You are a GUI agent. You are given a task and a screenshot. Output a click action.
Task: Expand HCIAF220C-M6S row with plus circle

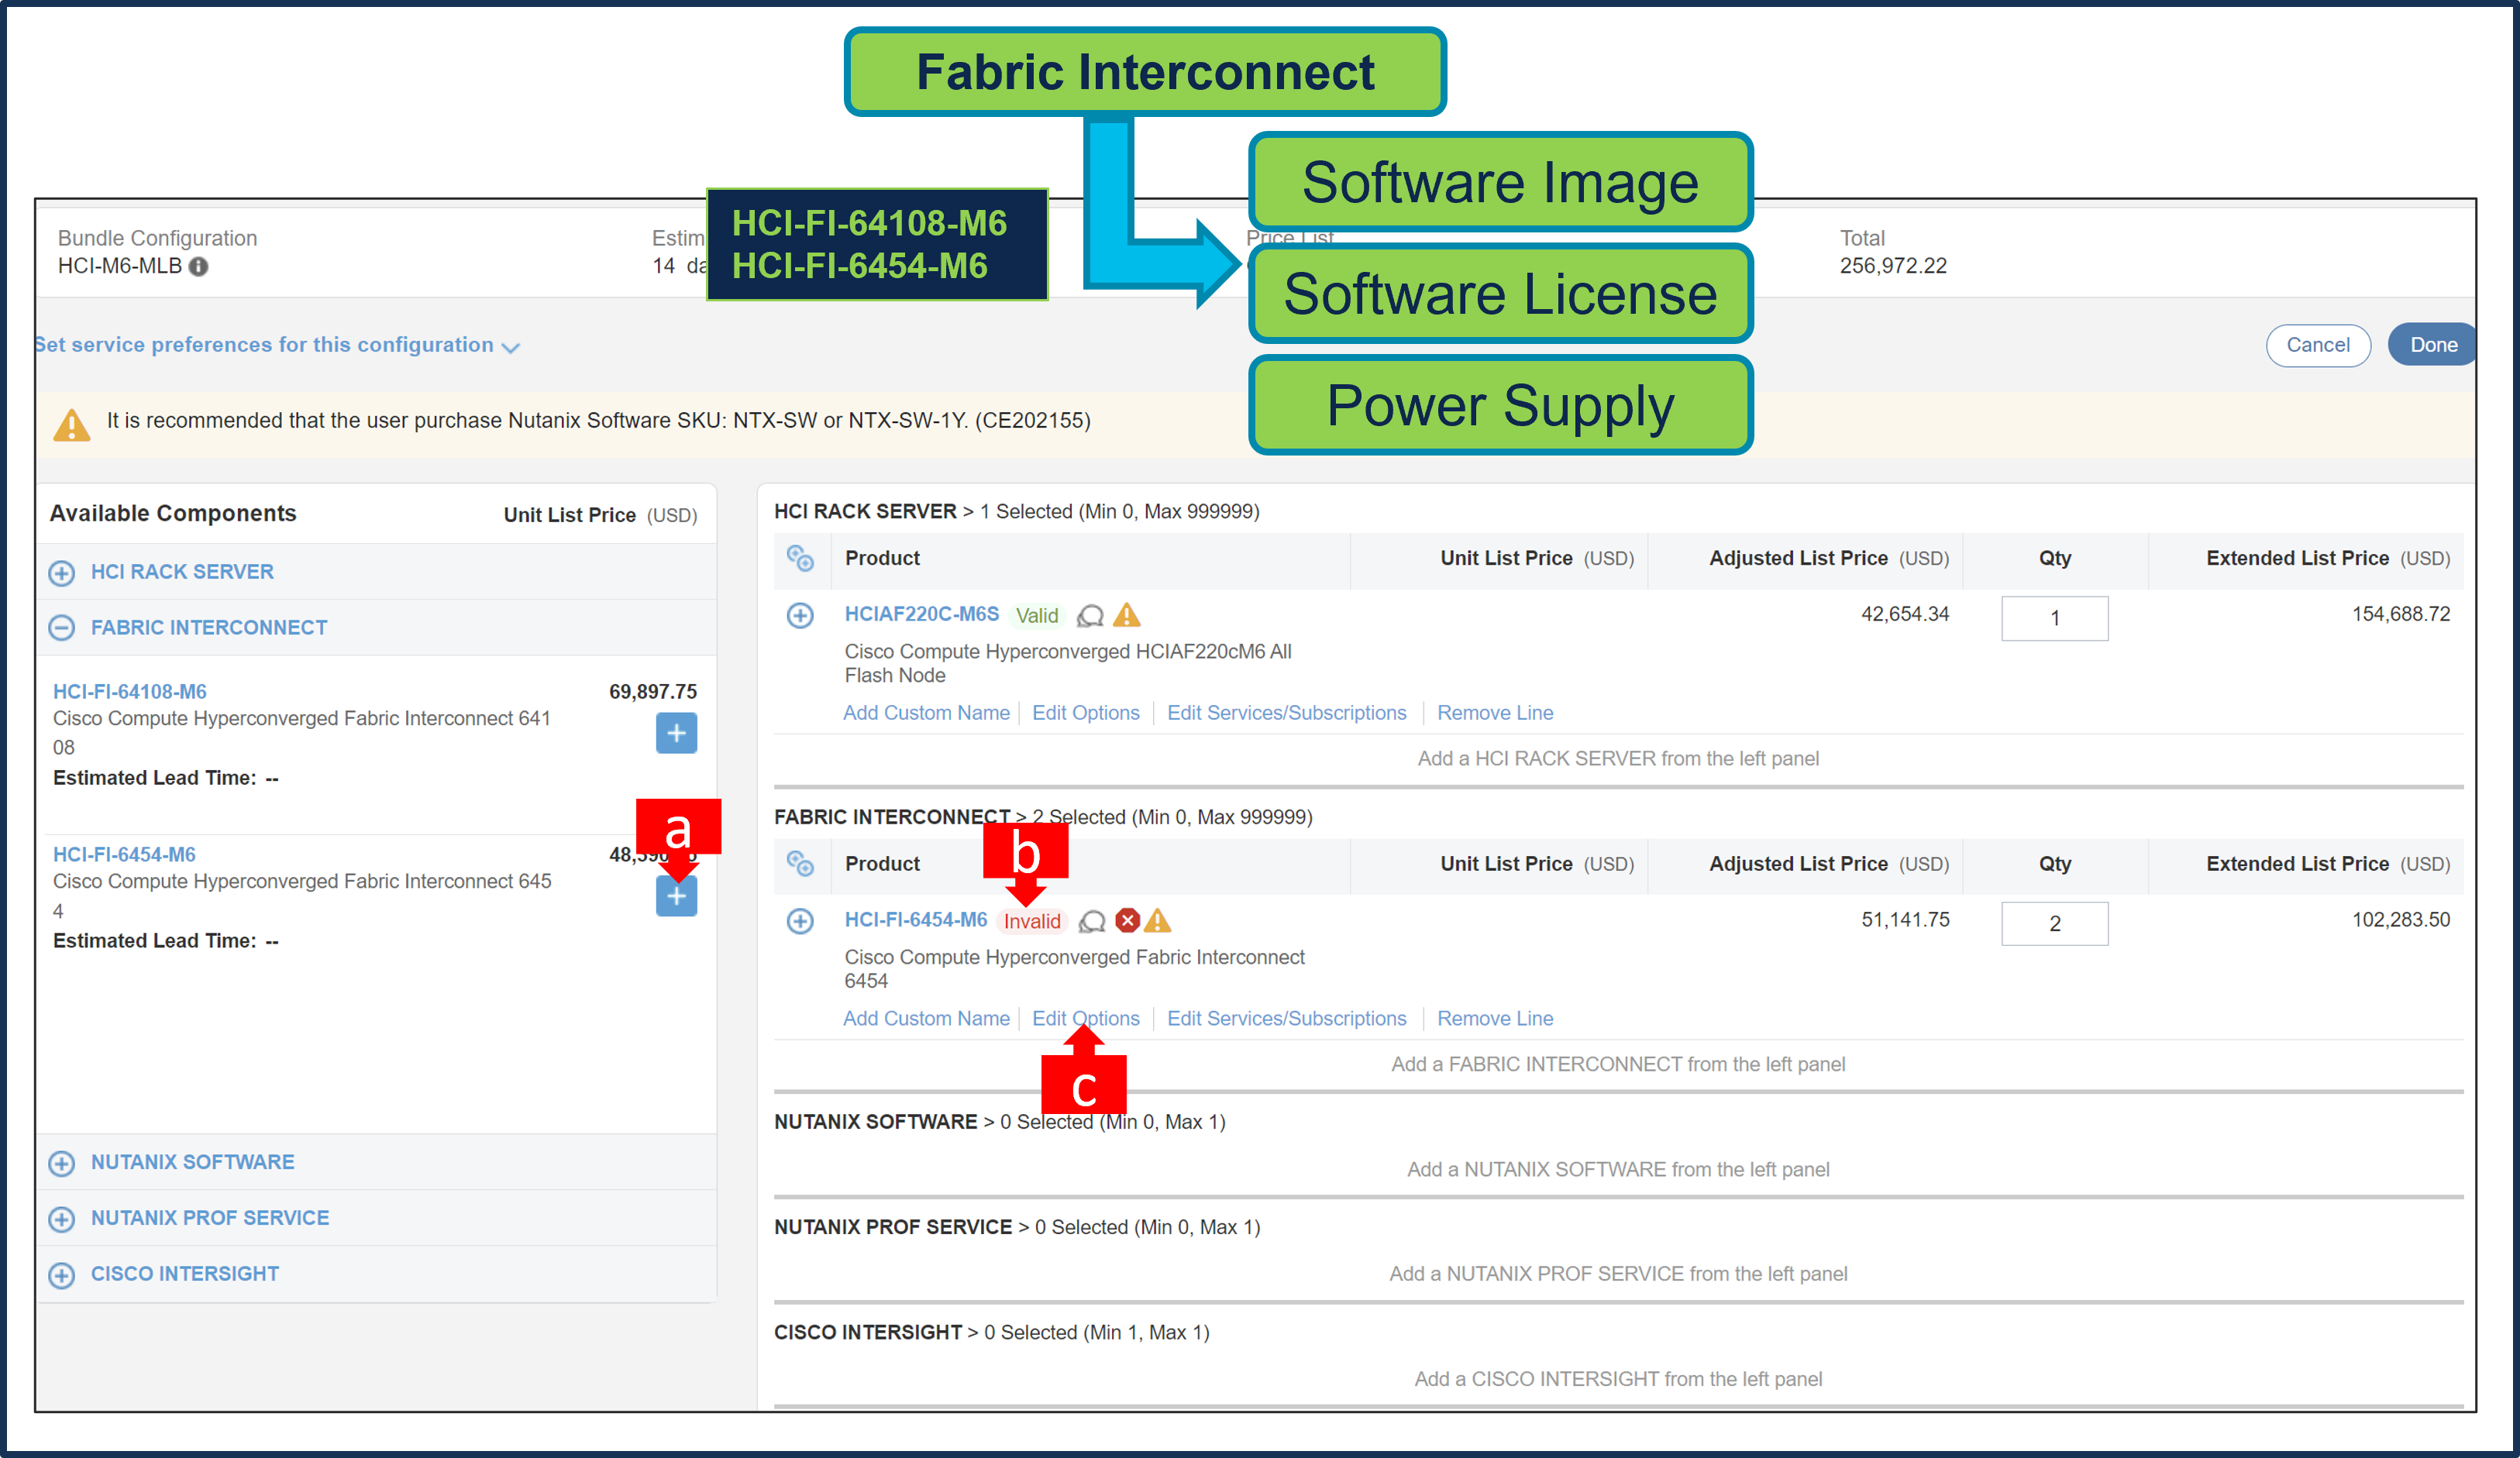(800, 615)
